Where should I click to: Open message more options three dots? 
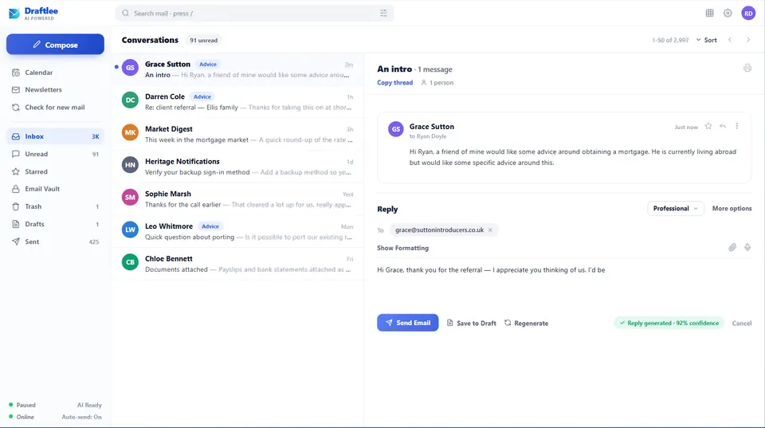736,126
